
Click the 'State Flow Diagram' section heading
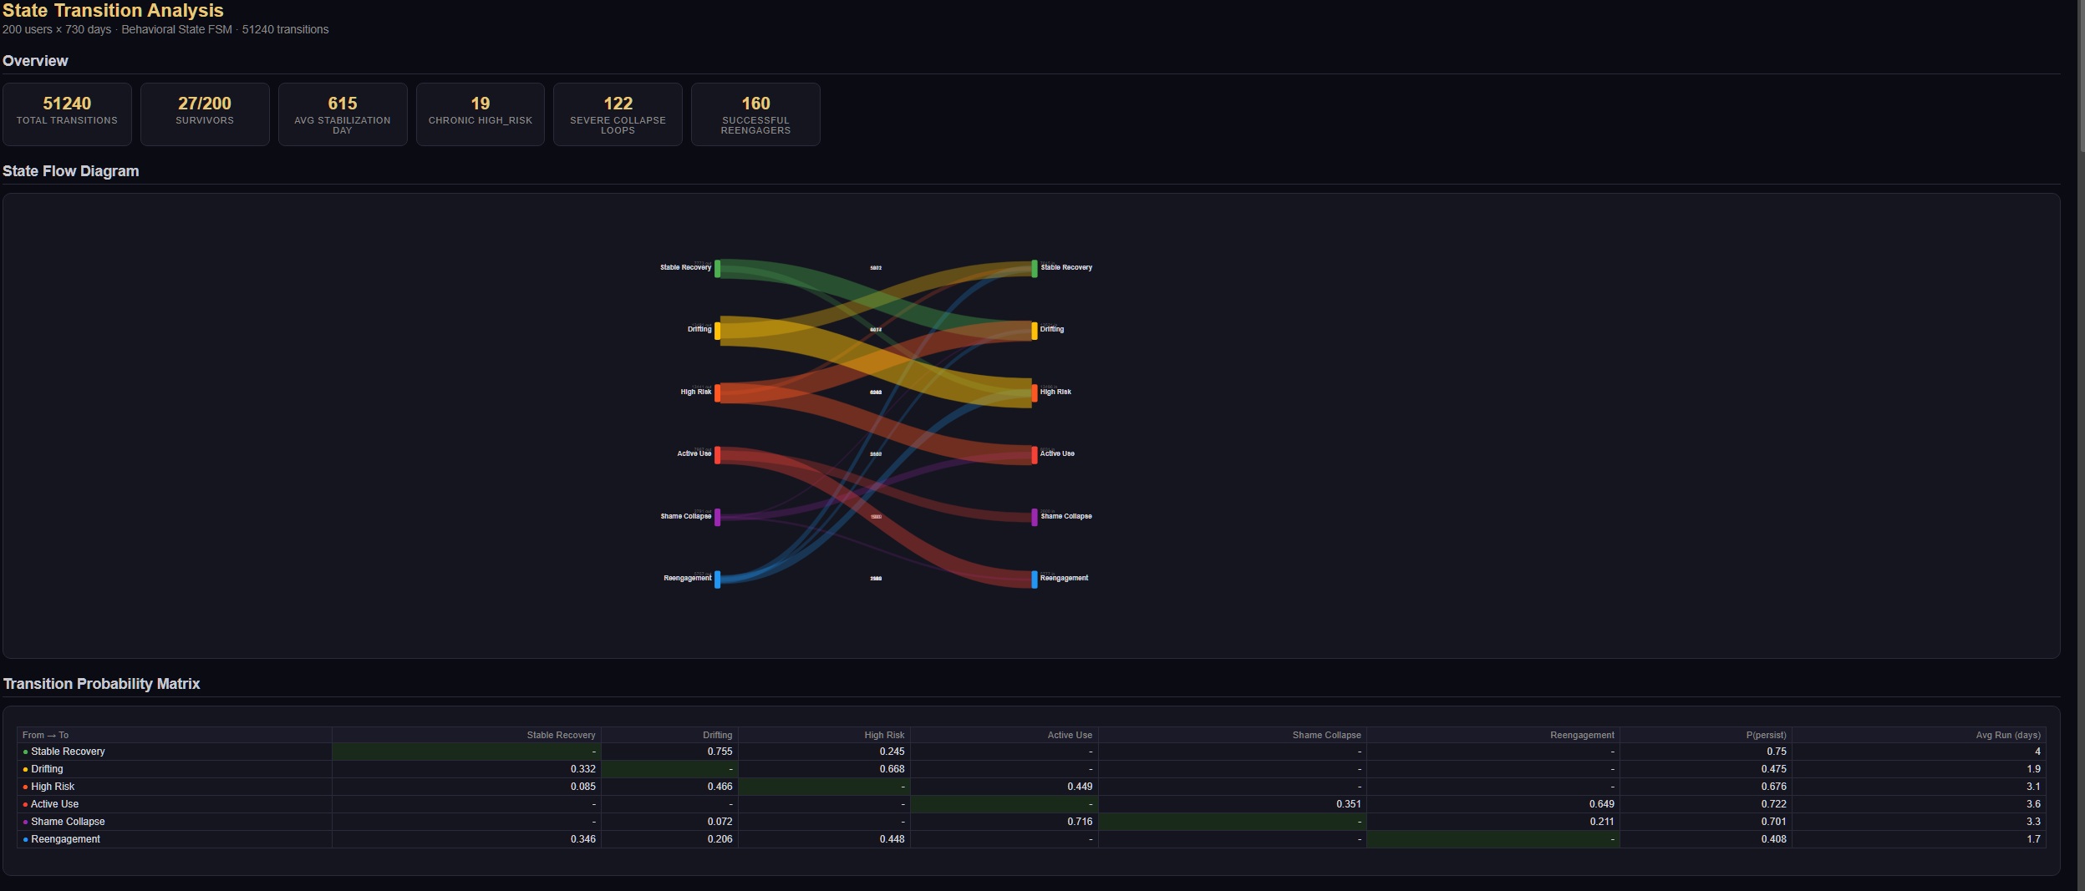[x=71, y=171]
